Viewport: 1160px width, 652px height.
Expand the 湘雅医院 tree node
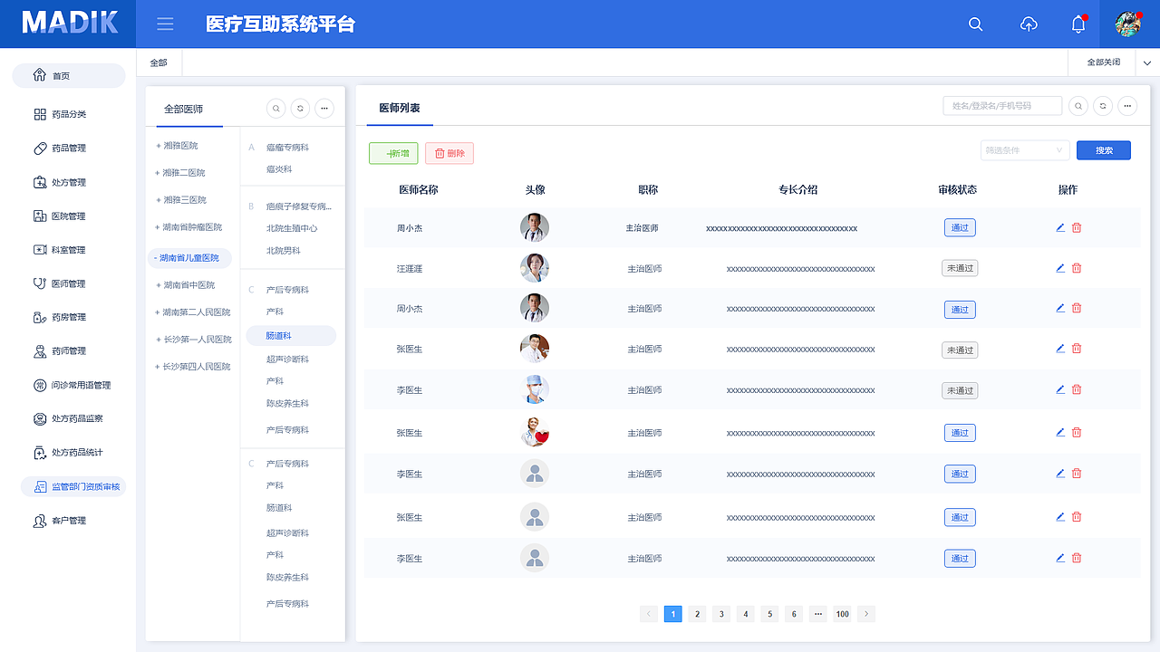(x=157, y=145)
